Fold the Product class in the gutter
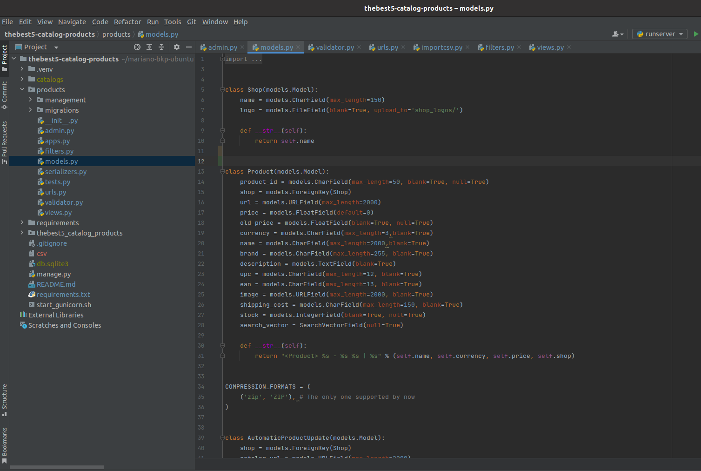Screen dimensions: 701x471 point(222,172)
